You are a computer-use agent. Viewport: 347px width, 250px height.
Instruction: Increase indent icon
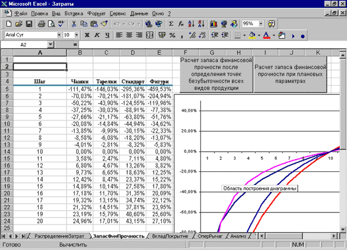click(224, 35)
